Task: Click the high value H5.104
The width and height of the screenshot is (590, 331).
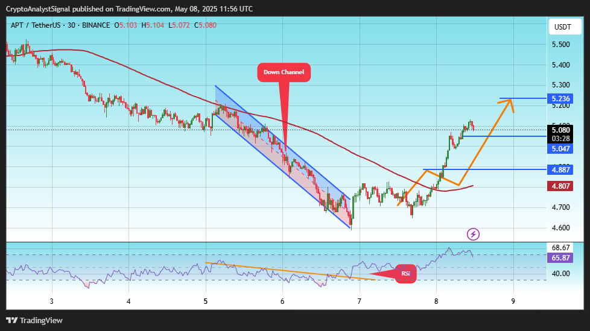Action: pos(153,25)
